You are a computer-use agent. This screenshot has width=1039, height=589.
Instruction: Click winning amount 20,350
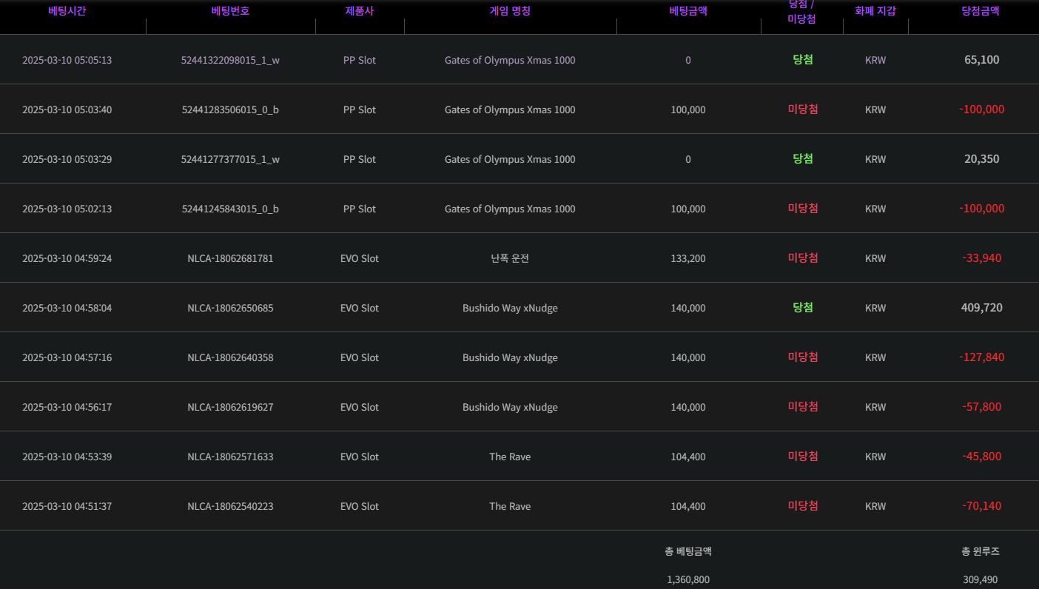point(981,159)
